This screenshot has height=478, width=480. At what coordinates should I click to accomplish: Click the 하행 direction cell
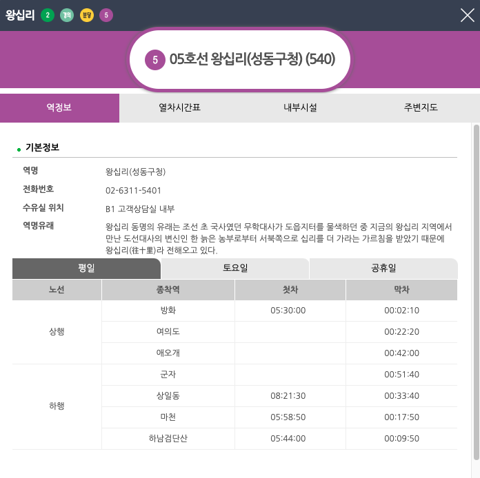click(x=57, y=406)
